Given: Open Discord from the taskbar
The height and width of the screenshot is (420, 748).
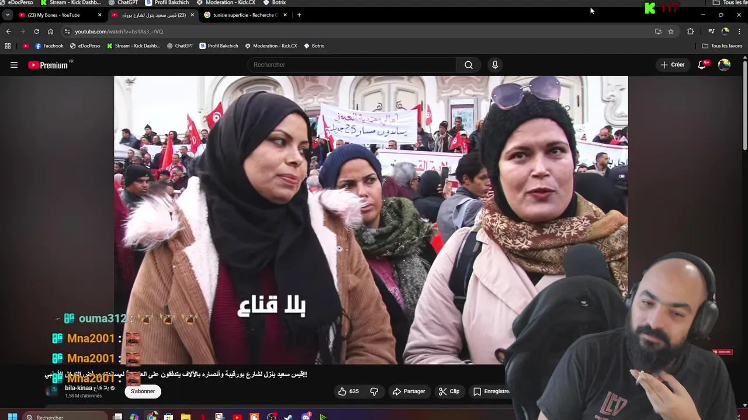Looking at the screenshot, I should coord(306,416).
